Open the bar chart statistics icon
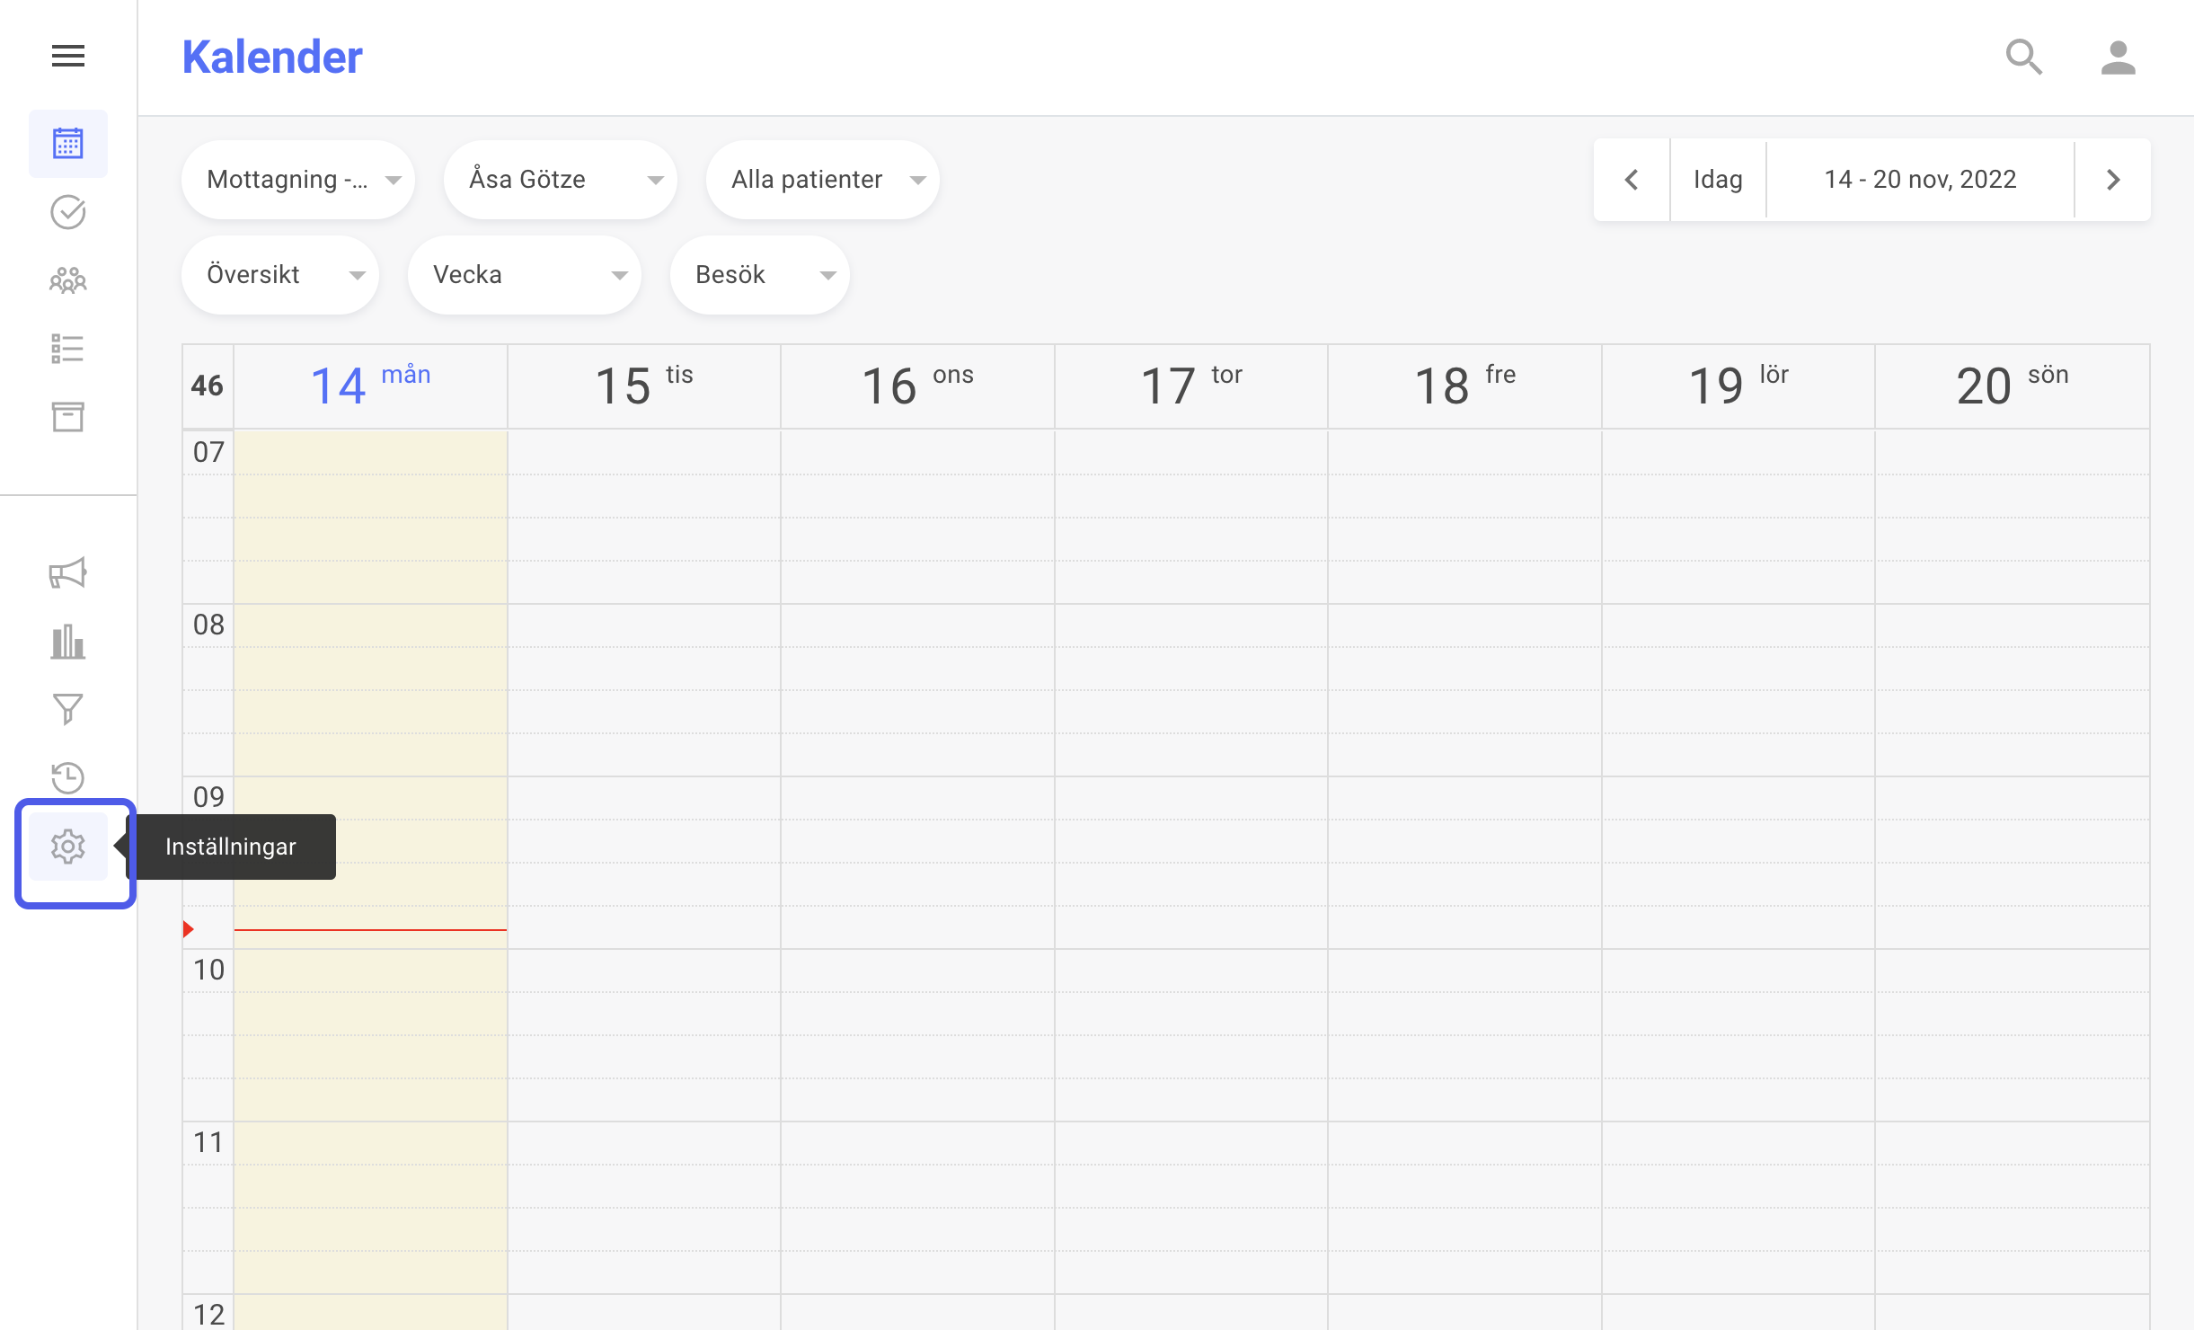The image size is (2194, 1330). (68, 642)
